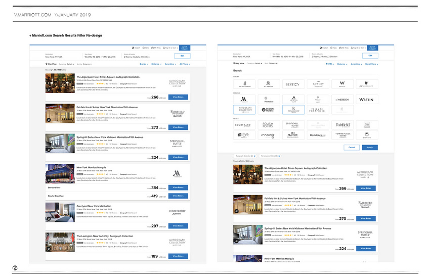Remove the Renaissance Hotels filter chip
Image resolution: width=430 pixels, height=278 pixels.
coord(279,156)
